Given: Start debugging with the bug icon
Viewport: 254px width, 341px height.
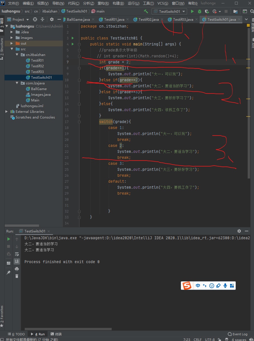Looking at the screenshot, I should [x=200, y=11].
